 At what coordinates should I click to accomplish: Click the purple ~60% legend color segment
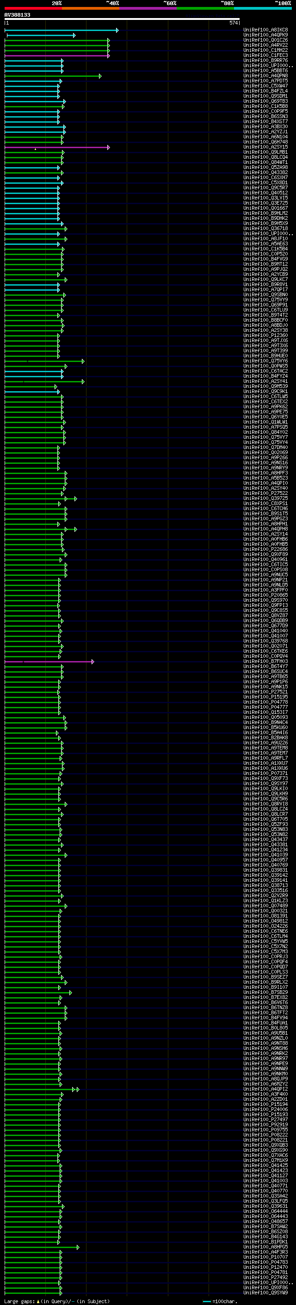tap(148, 8)
